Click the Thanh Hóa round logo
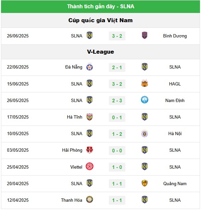201x210 pixels. [x=90, y=199]
